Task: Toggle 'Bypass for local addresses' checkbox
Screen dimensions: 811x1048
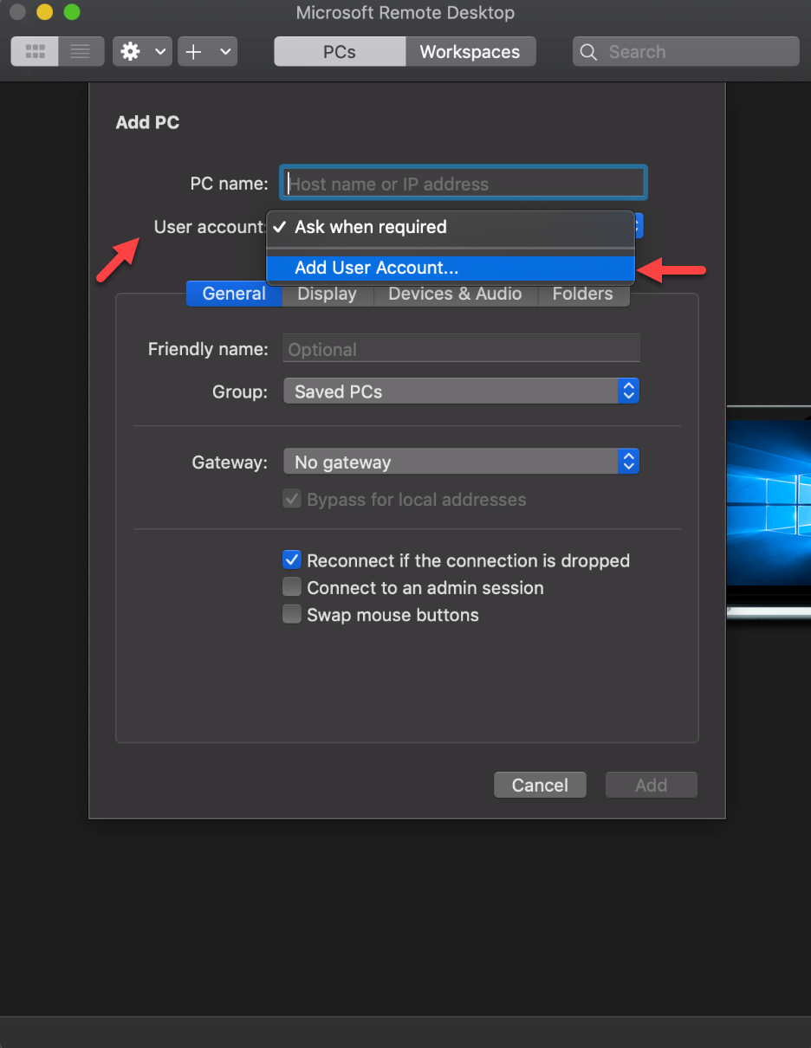Action: coord(292,500)
